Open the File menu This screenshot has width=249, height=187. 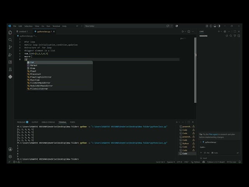15,26
